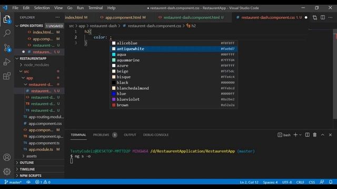337x189 pixels.
Task: Open the Terminal menu
Action: click(x=95, y=8)
